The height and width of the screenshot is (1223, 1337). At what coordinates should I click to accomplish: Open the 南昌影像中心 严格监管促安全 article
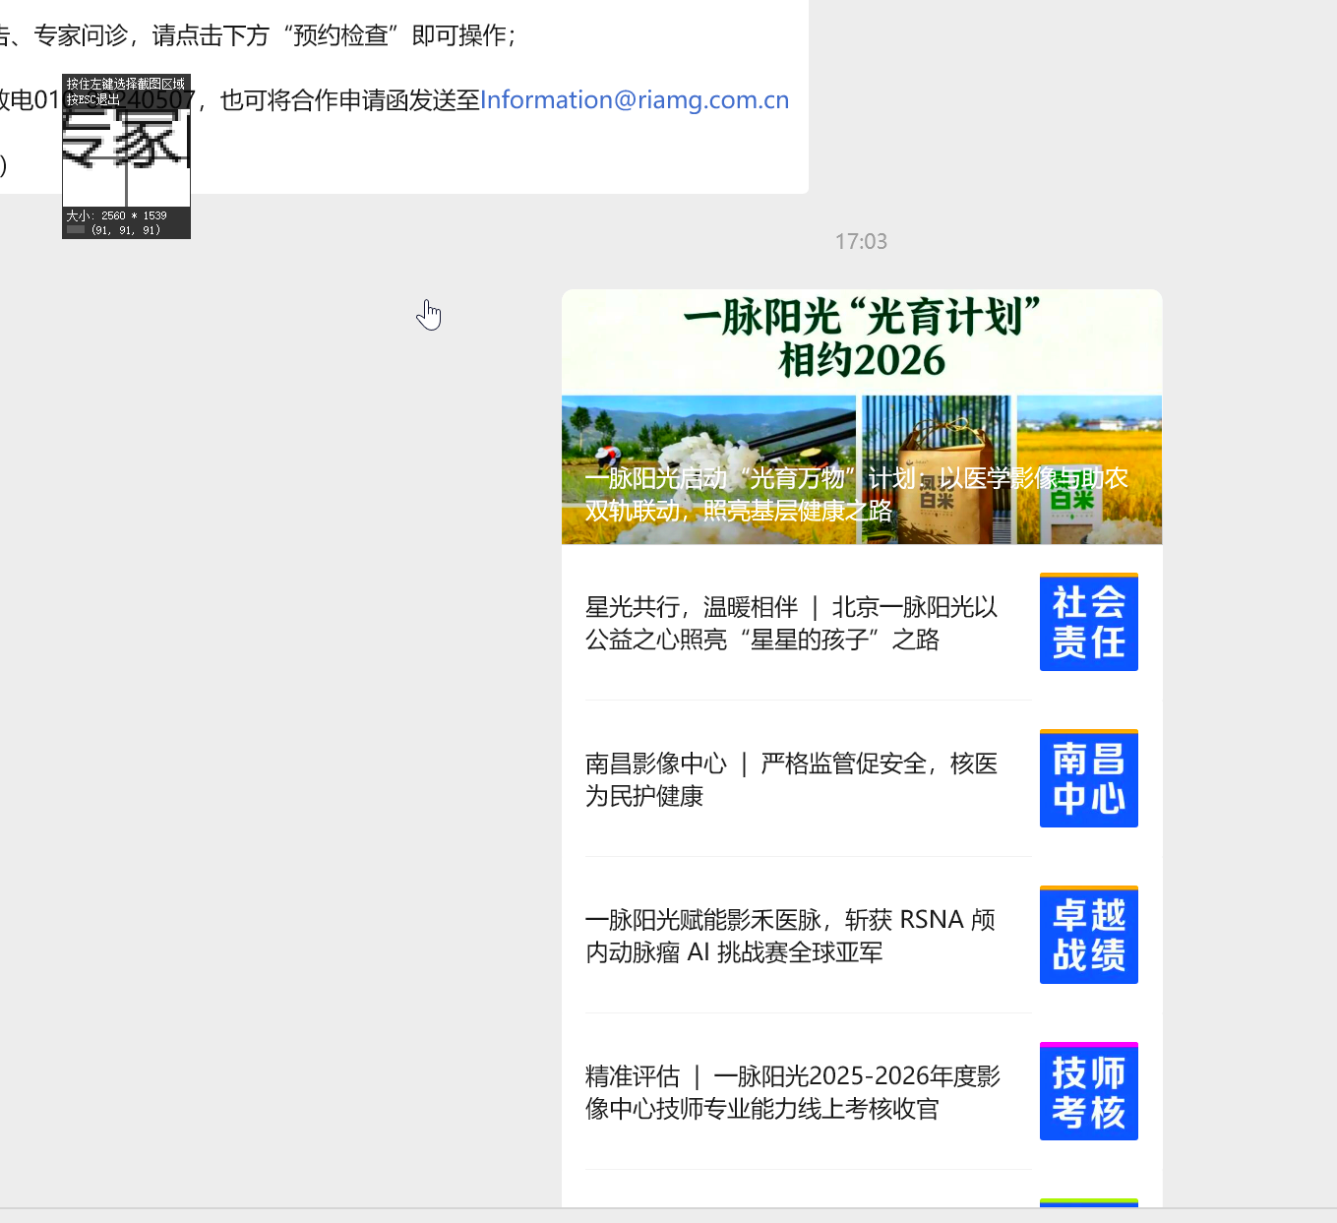(x=792, y=779)
